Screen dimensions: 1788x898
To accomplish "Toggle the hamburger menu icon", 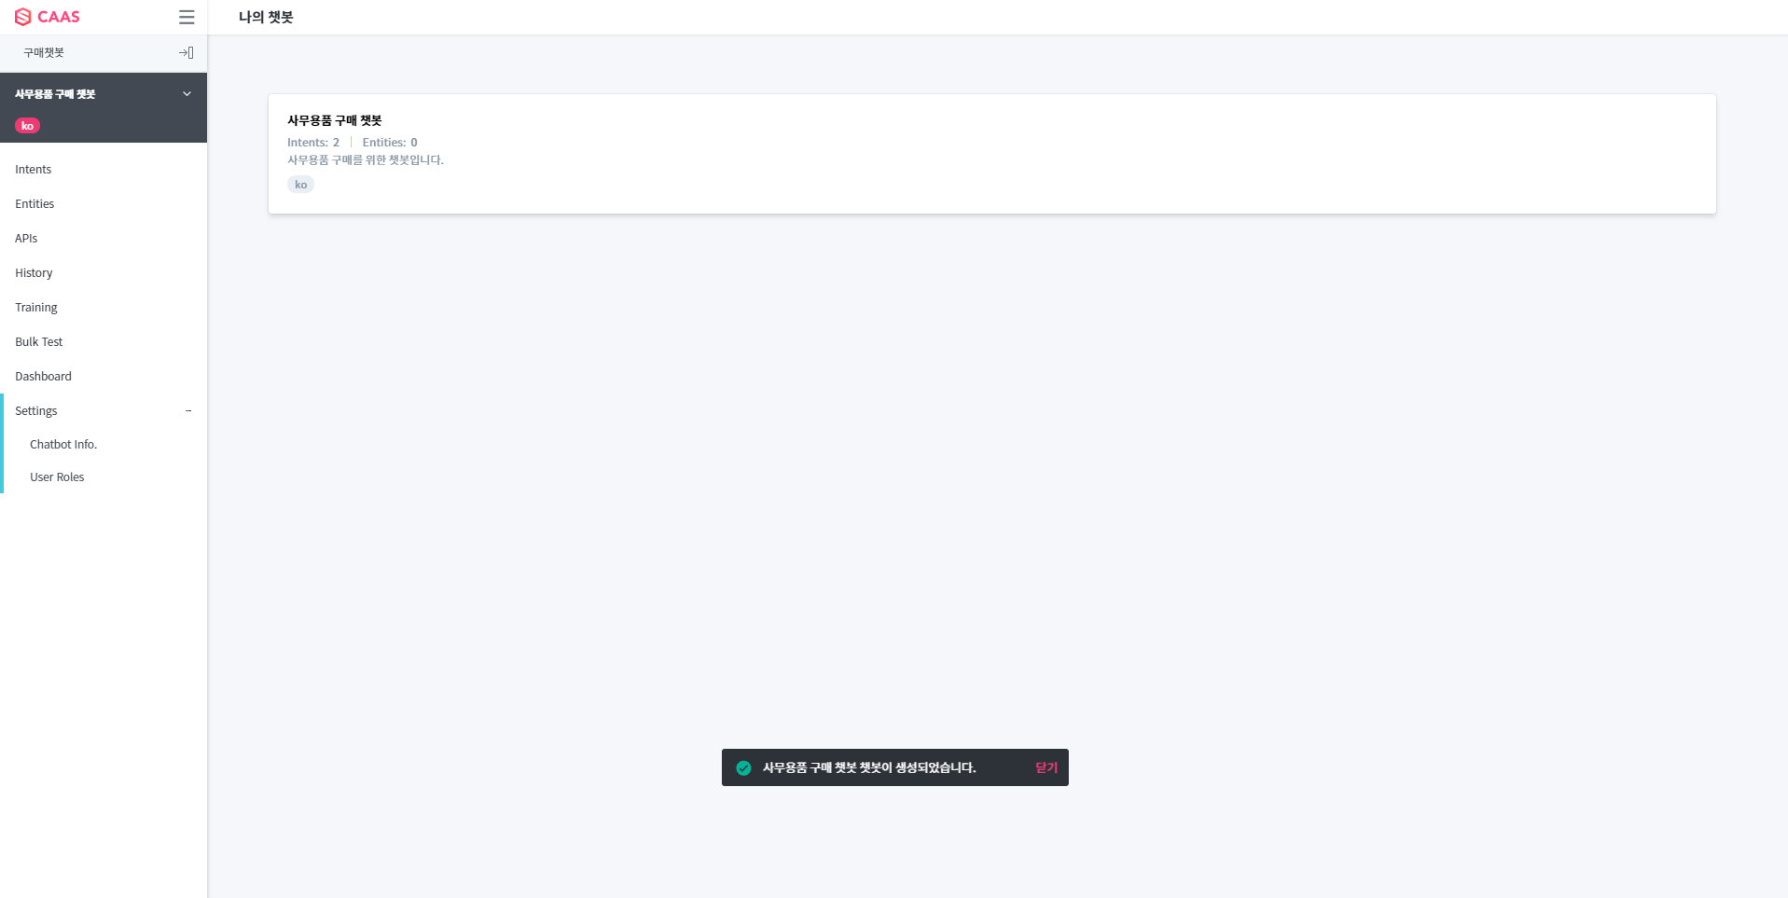I will (187, 17).
